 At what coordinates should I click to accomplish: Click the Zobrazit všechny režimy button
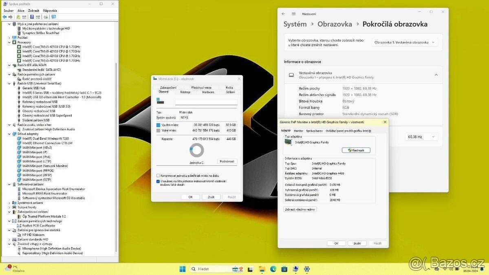coord(300,209)
